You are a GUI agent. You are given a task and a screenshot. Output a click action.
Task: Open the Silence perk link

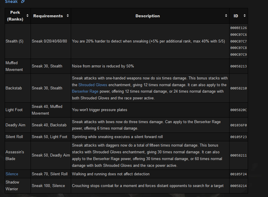click(x=12, y=174)
